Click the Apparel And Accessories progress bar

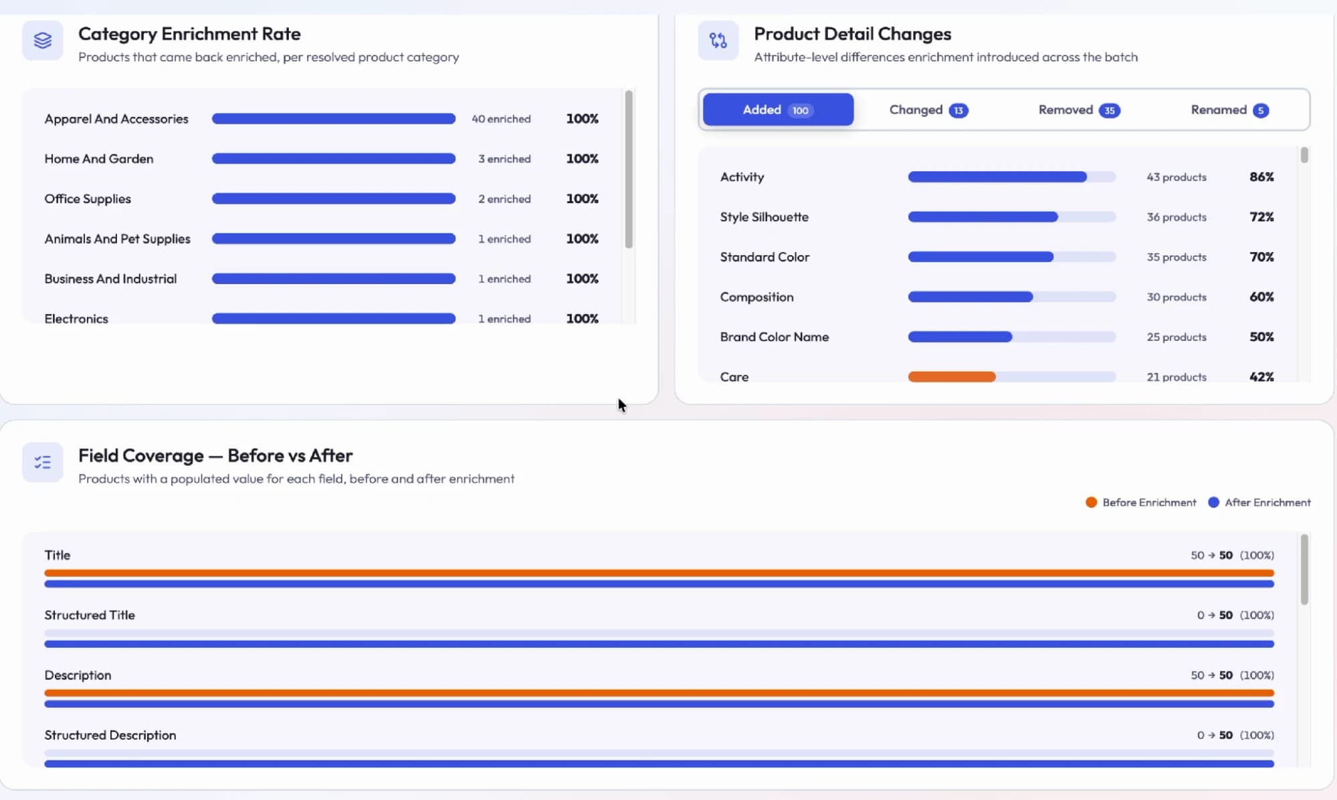point(334,119)
